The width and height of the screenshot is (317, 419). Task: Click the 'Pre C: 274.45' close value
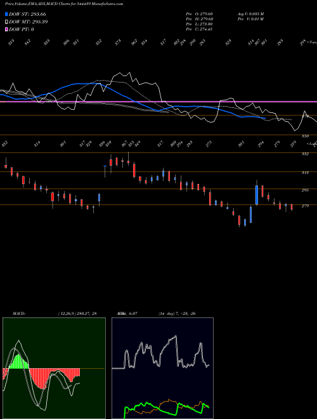tap(199, 29)
